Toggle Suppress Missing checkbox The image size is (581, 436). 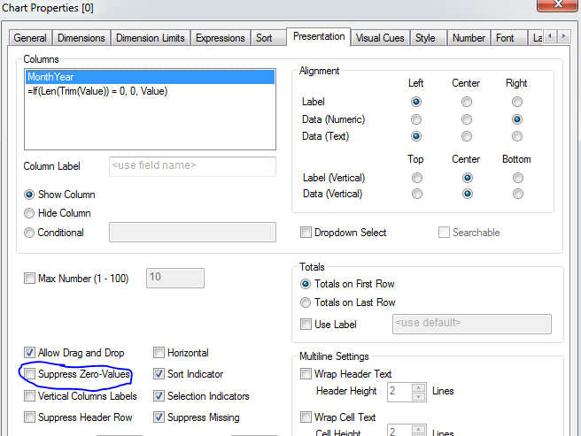(x=159, y=417)
